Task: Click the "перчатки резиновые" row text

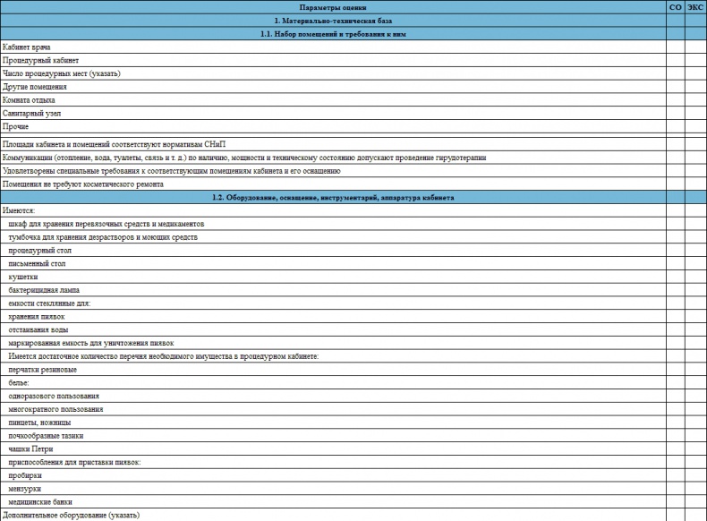Action: click(x=42, y=370)
